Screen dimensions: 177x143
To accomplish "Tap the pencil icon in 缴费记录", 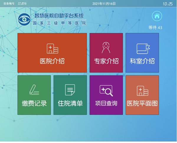I will coord(34,90).
